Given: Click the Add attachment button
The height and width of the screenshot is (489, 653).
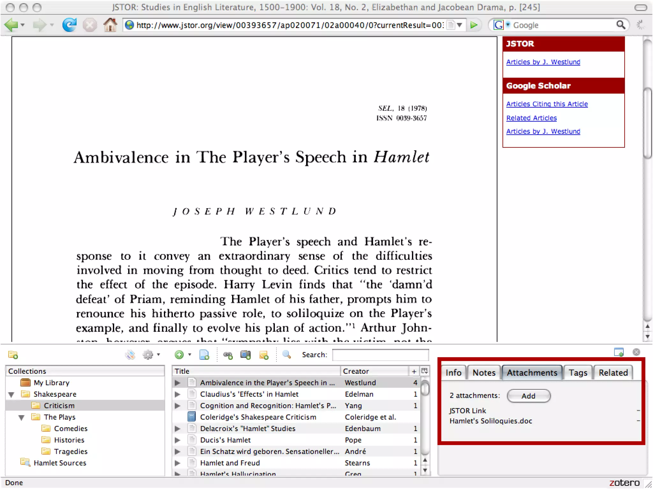Looking at the screenshot, I should click(x=528, y=396).
